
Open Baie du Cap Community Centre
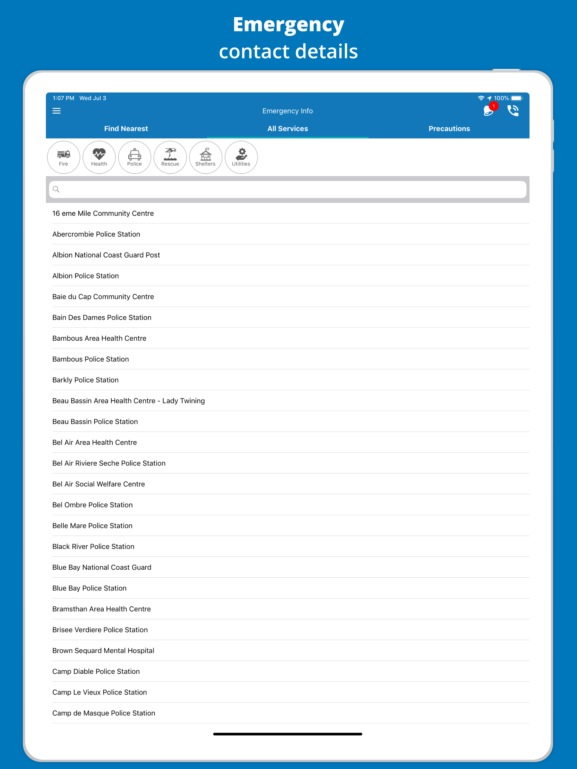coord(287,297)
